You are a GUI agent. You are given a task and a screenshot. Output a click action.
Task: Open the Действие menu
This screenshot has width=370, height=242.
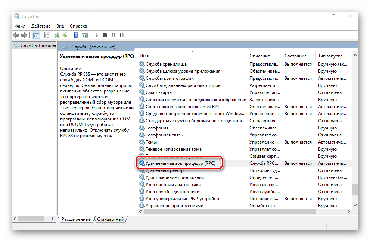(x=41, y=26)
